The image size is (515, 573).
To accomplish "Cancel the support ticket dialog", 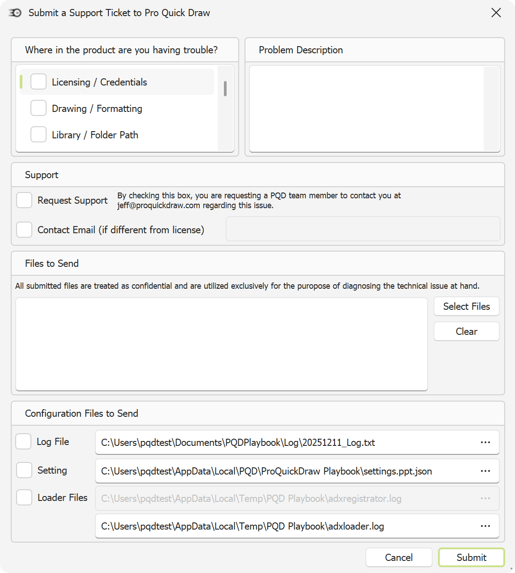I will pos(398,557).
